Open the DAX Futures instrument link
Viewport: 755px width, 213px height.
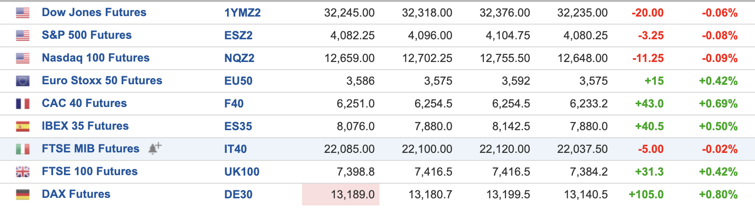76,194
